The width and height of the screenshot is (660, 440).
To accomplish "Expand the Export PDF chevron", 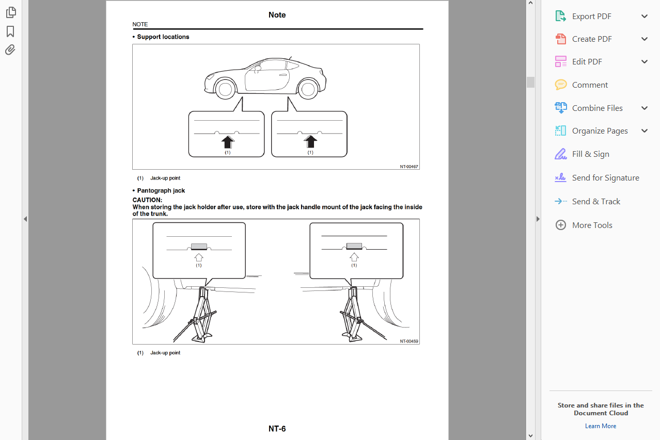I will point(645,16).
